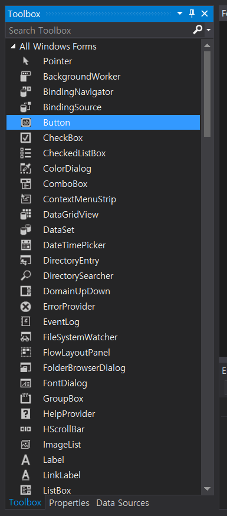This screenshot has width=227, height=516.
Task: Click the scrollbar down arrow
Action: click(207, 489)
